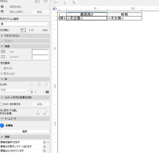Viewport: 159px width, 153px height.
Task: Enable the 項目を結合 checkbox
Action: pos(8,7)
